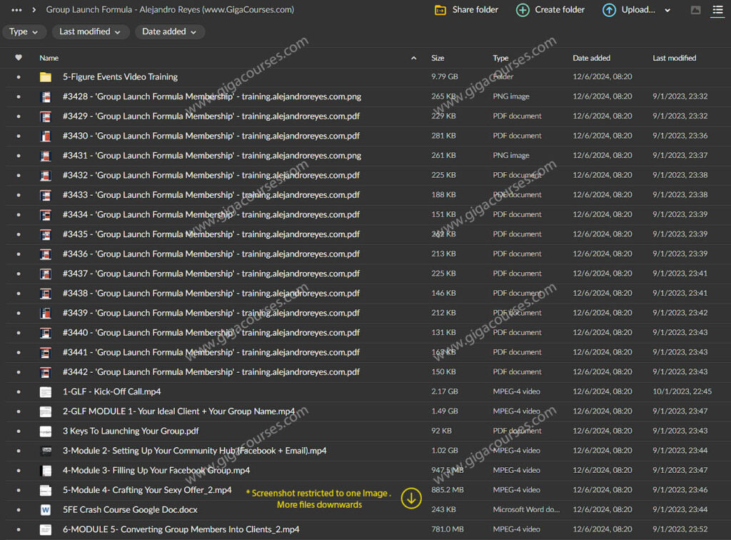
Task: Open 2-GLF MODULE 1 video file
Action: click(178, 411)
